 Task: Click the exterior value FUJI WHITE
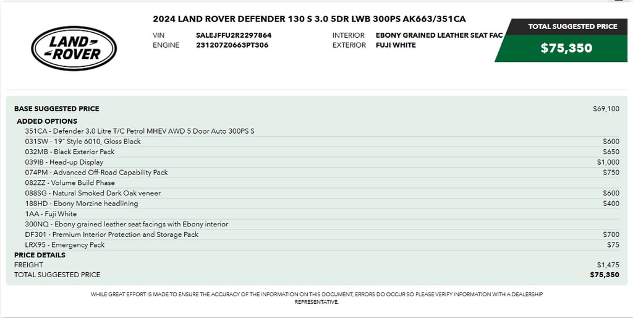[396, 45]
